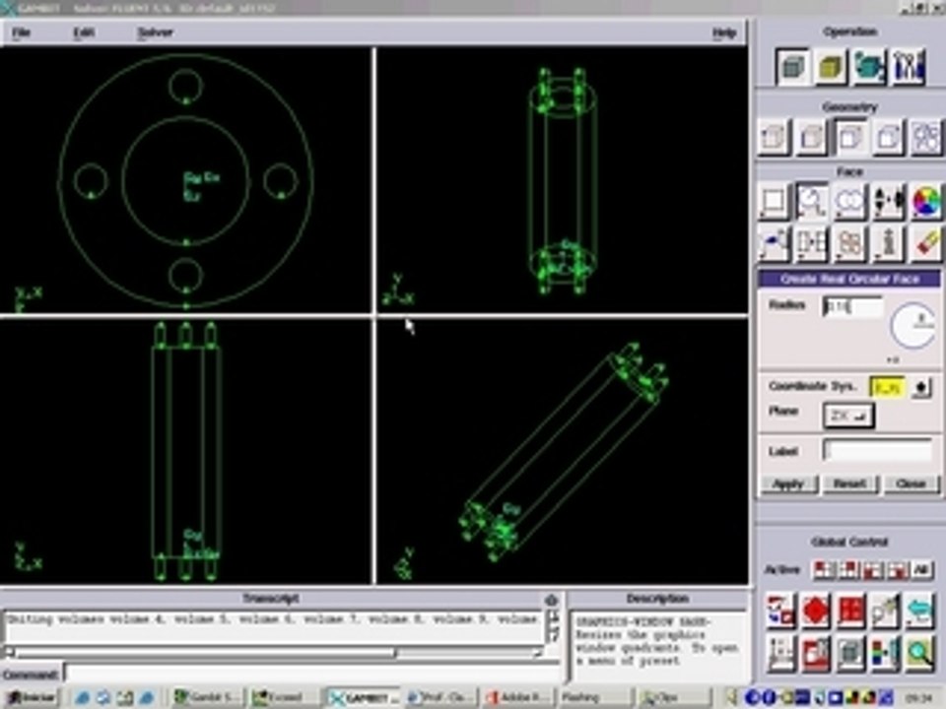The image size is (946, 709).
Task: Select the Vertex geometry button
Action: click(775, 138)
